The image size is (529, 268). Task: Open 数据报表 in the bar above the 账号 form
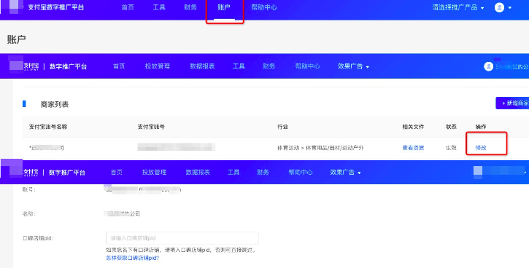coord(198,173)
